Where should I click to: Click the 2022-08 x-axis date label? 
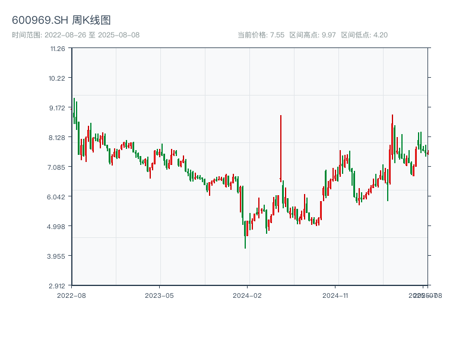point(71,295)
